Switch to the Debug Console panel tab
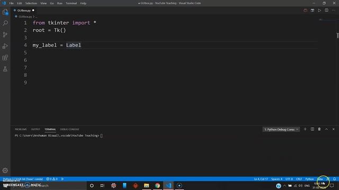This screenshot has height=190, width=339. [x=69, y=129]
